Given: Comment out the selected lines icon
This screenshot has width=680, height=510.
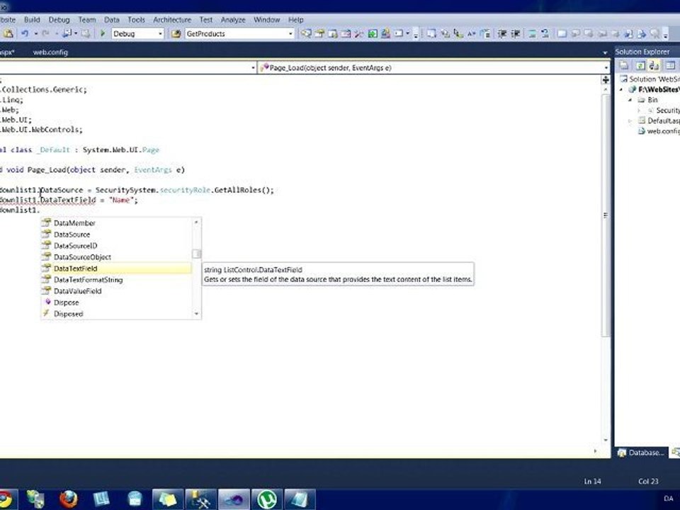Looking at the screenshot, I should pyautogui.click(x=532, y=33).
